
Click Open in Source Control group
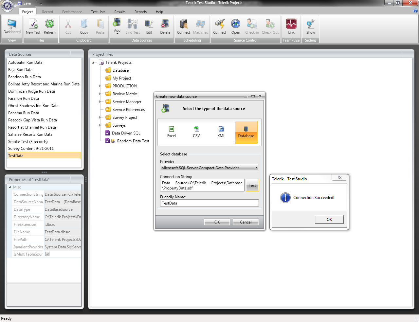pyautogui.click(x=236, y=27)
